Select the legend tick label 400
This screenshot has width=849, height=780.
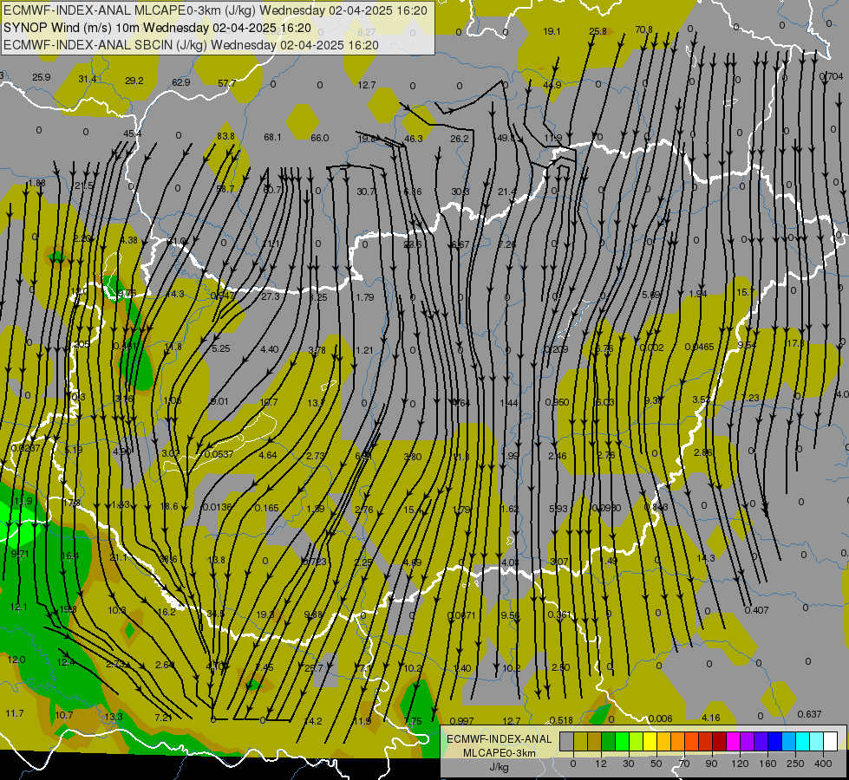coord(823,764)
